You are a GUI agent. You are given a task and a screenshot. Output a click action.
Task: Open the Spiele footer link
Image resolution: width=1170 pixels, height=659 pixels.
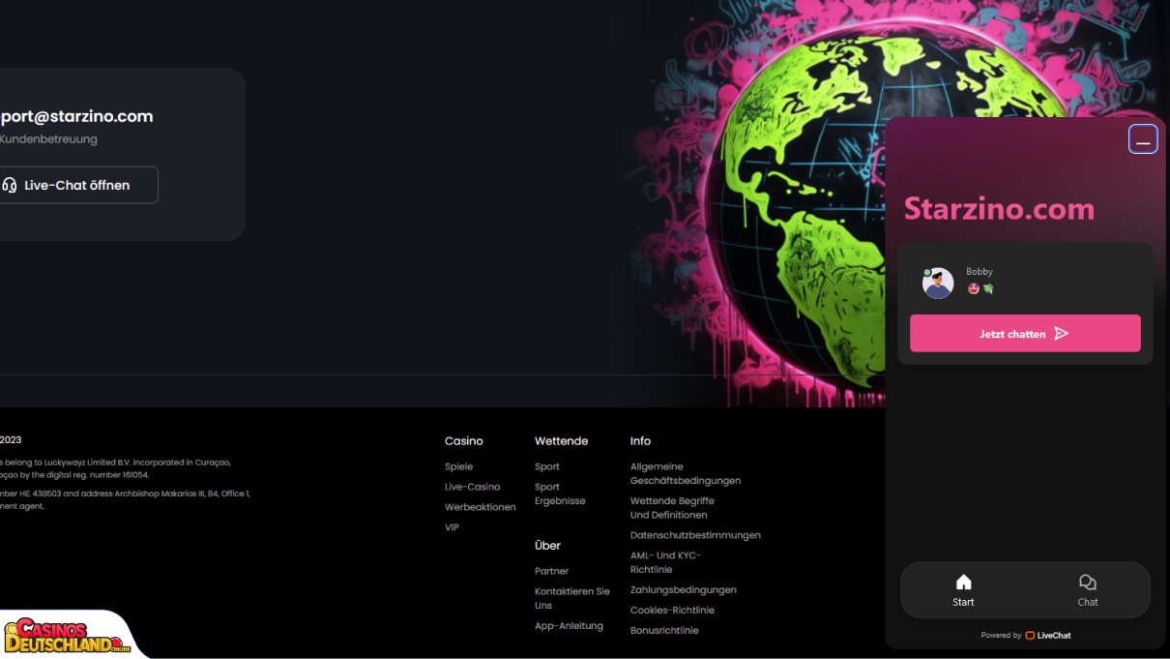(458, 466)
